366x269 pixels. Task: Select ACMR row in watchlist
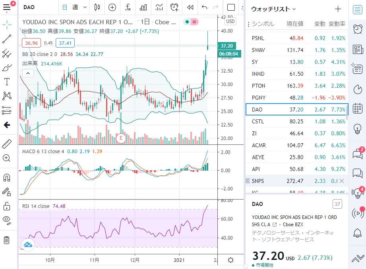coord(297,145)
